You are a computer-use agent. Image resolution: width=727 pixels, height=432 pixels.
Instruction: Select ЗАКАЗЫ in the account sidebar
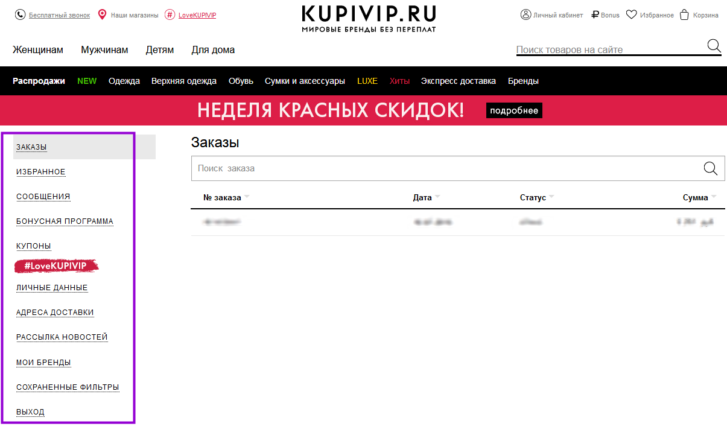(31, 147)
